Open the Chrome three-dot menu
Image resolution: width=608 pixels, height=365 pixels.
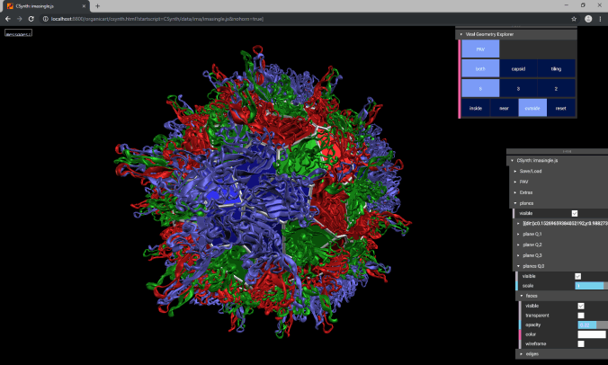click(601, 18)
